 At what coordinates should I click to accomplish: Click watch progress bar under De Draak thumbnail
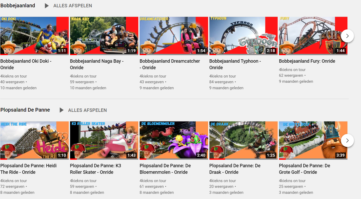[244, 159]
